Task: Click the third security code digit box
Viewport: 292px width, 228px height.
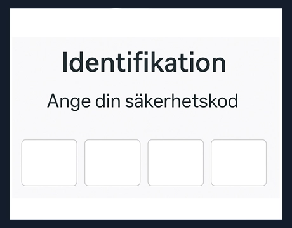Action: tap(176, 163)
